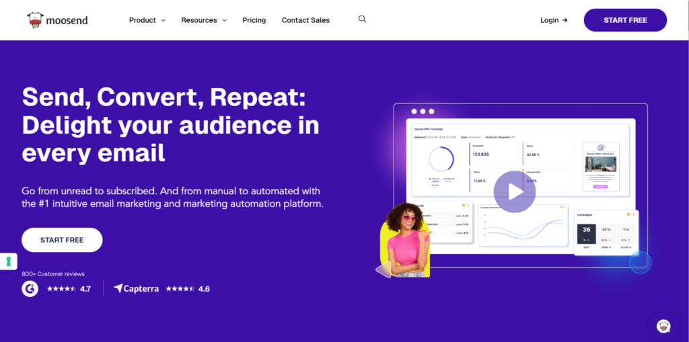
Task: Expand the Resources dropdown menu
Action: [x=204, y=20]
